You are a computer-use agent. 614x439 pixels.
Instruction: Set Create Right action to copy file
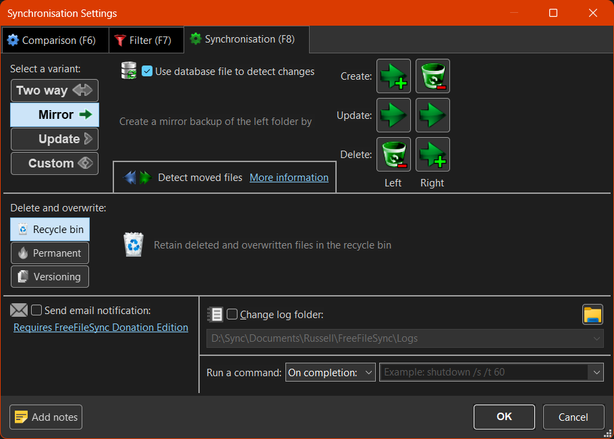pos(432,76)
